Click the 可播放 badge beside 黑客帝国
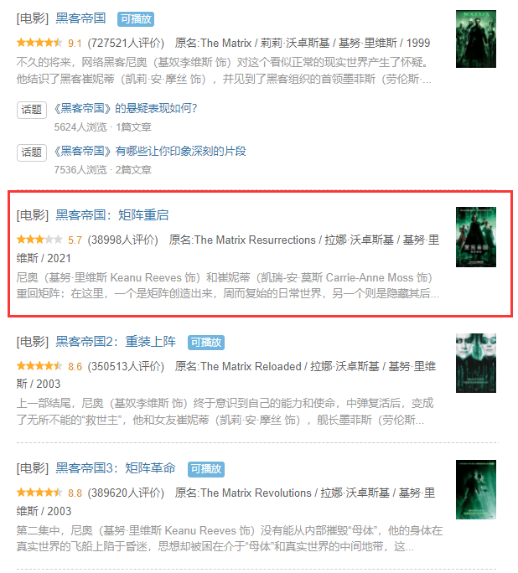This screenshot has width=518, height=573. [136, 19]
